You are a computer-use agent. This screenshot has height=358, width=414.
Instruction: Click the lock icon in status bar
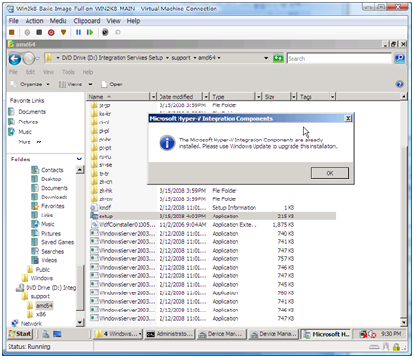click(x=396, y=348)
